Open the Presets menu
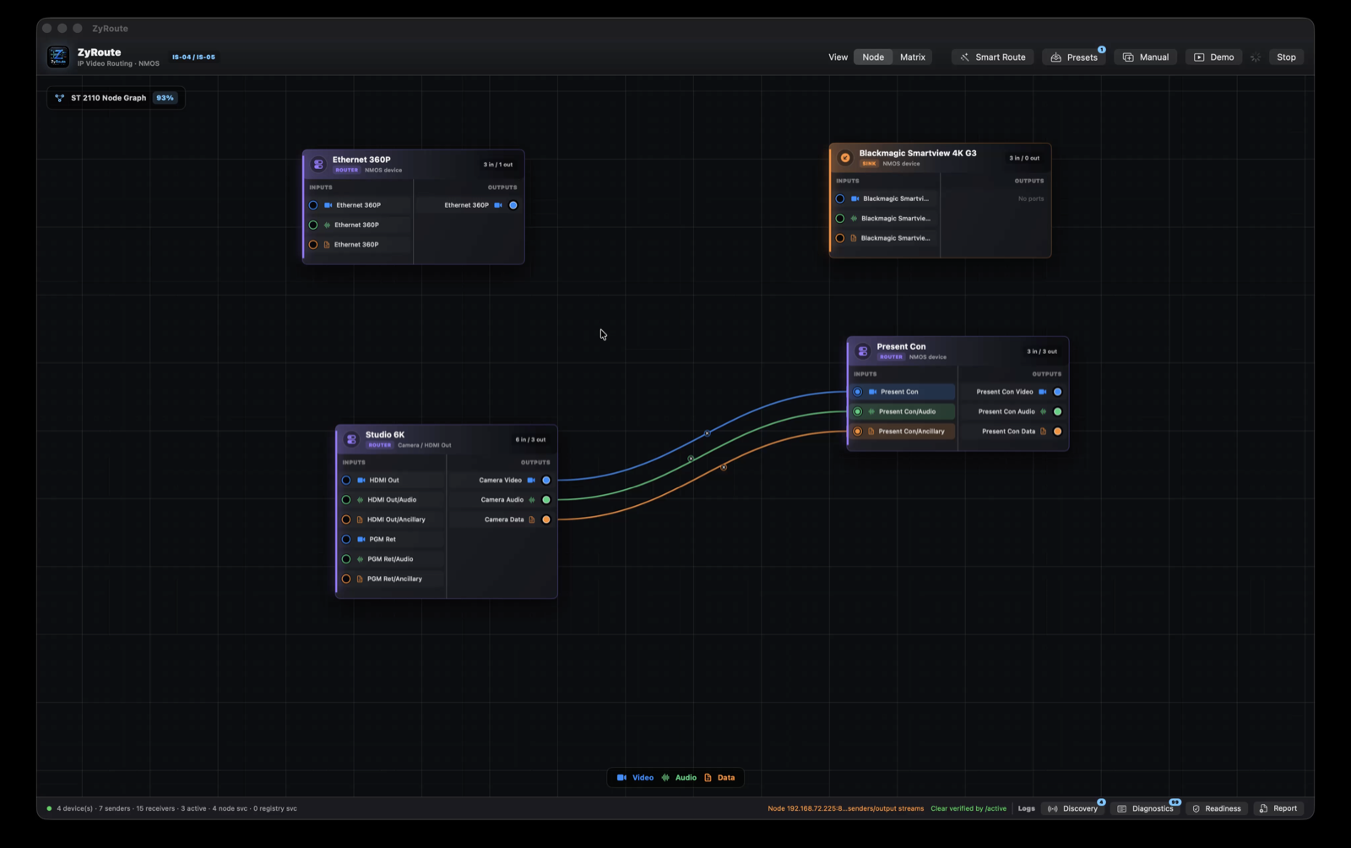This screenshot has height=848, width=1351. coord(1074,57)
